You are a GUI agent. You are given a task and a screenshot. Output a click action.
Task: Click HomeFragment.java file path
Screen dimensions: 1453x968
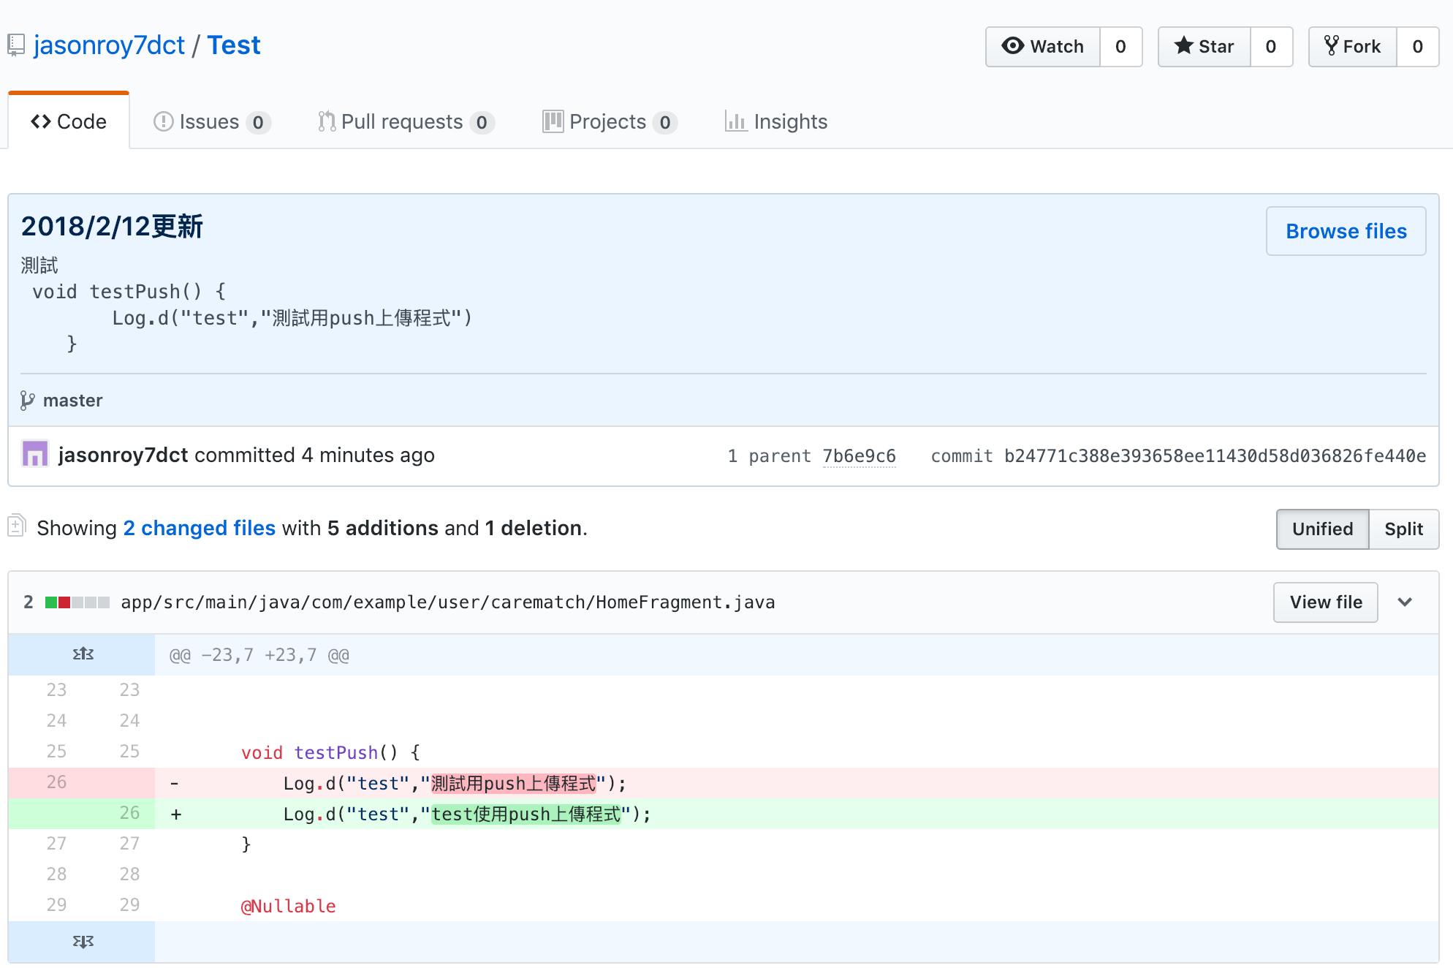448,602
